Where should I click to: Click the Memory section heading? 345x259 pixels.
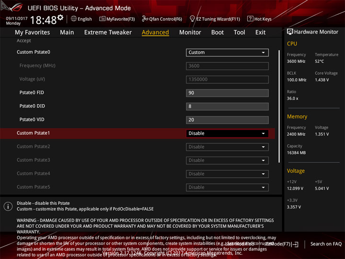297,117
